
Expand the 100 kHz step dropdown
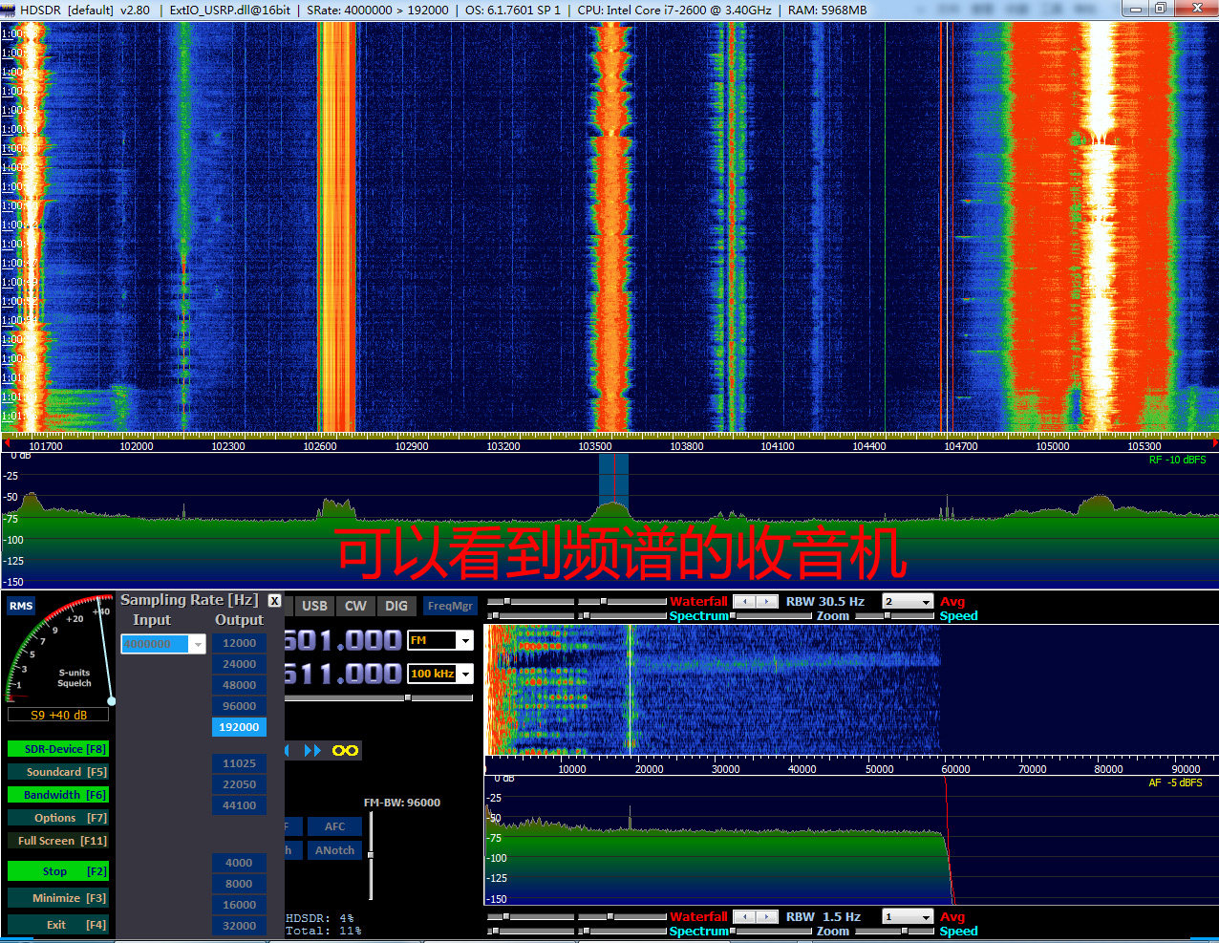point(440,674)
